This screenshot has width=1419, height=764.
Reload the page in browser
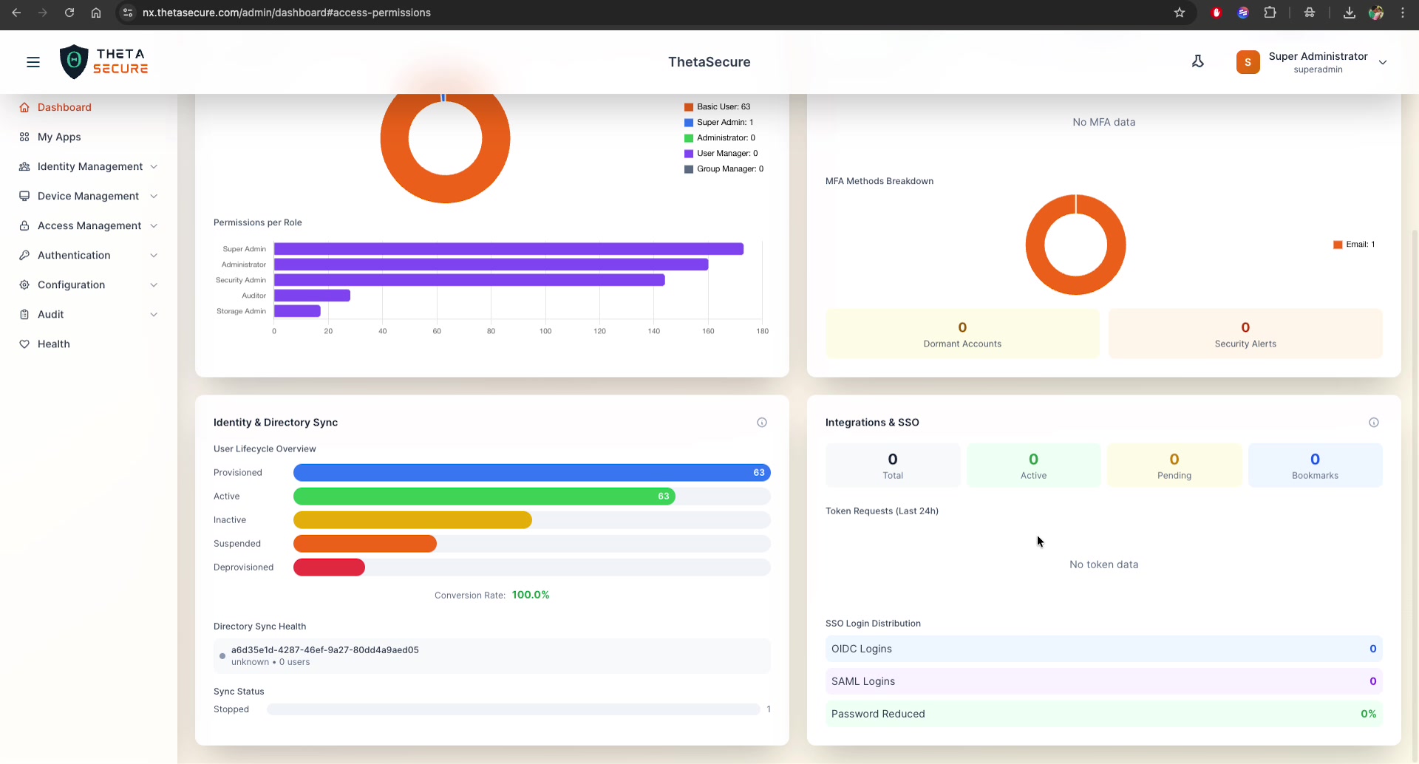(x=69, y=13)
